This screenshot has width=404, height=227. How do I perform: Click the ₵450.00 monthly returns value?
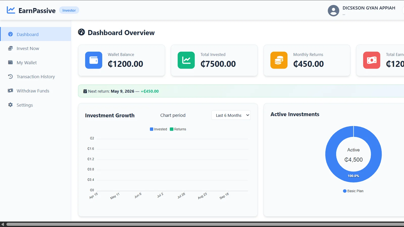pyautogui.click(x=309, y=64)
